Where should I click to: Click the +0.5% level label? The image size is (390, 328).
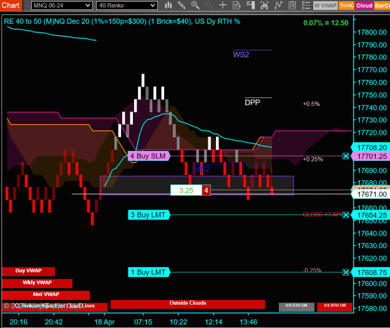click(311, 104)
